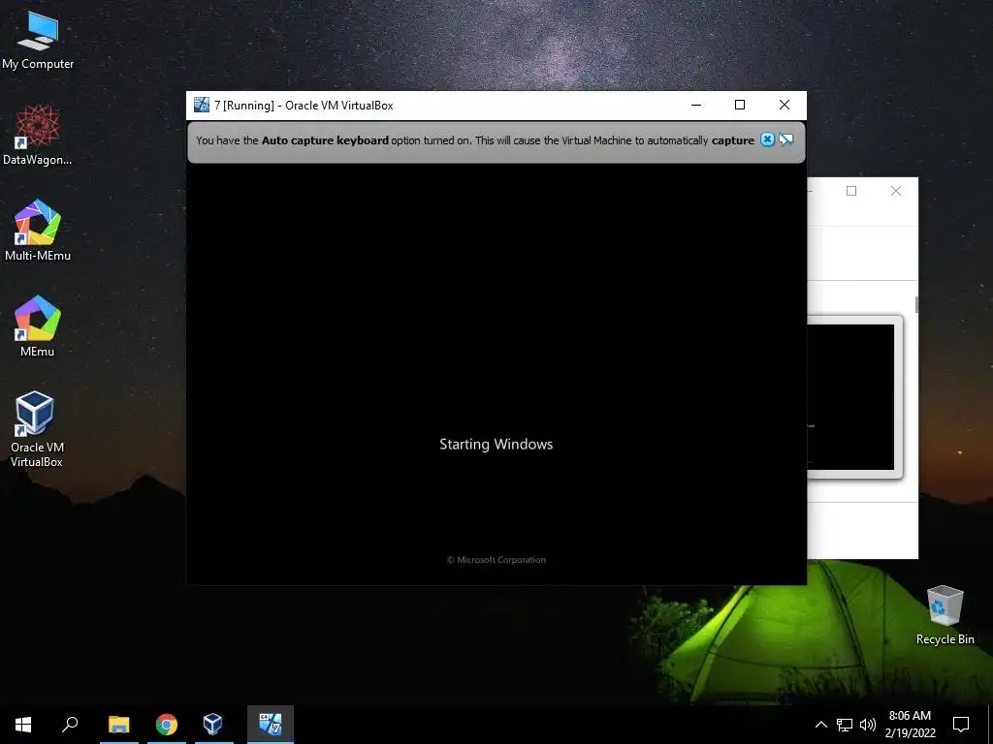Open File Explorer from the taskbar
The image size is (993, 744).
119,725
